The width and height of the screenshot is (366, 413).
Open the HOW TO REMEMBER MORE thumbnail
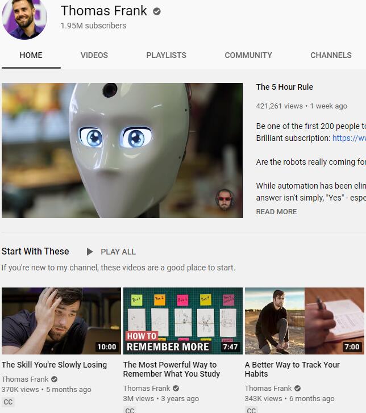(183, 321)
